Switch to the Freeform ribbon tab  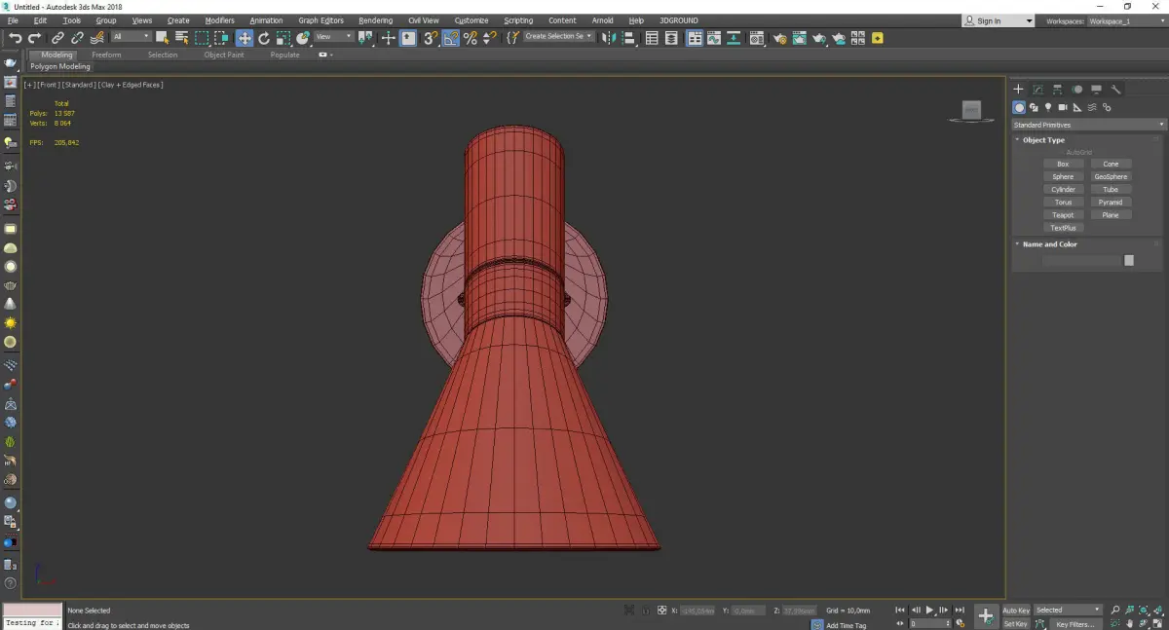click(x=106, y=55)
